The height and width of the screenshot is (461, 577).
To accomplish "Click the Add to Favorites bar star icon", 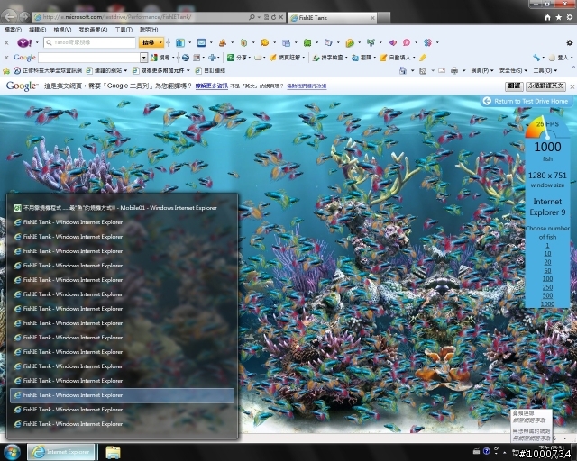I will click(x=6, y=70).
